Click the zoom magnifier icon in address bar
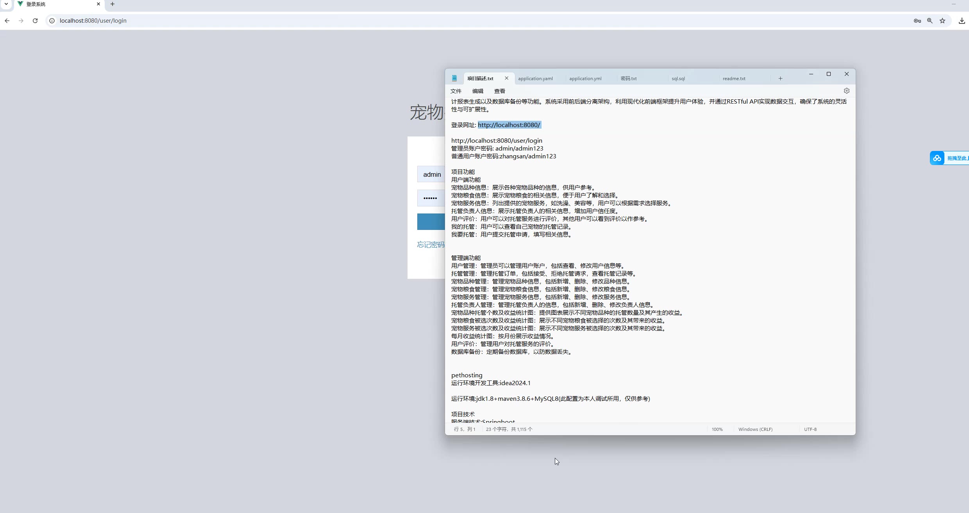969x513 pixels. coord(930,21)
